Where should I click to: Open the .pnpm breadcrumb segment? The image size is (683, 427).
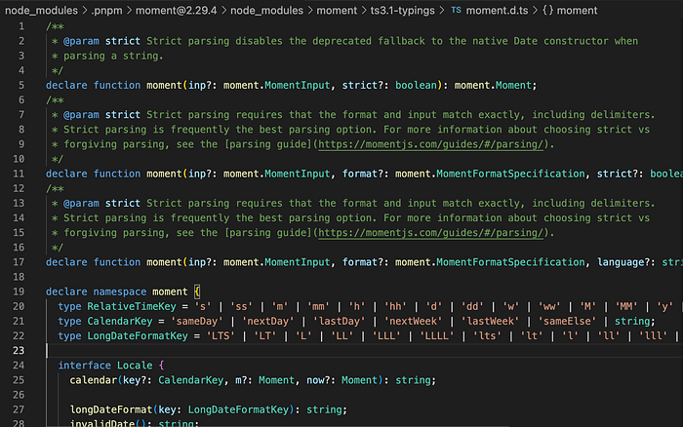click(x=106, y=10)
